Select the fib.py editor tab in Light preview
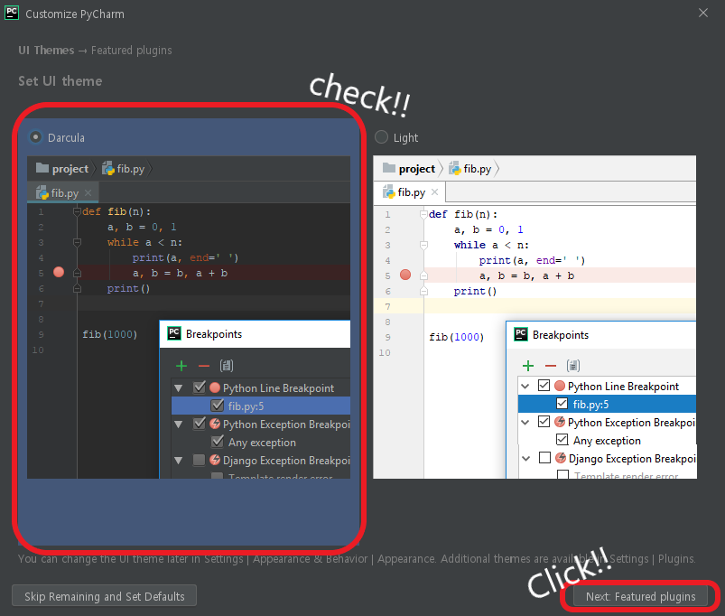 click(x=409, y=191)
